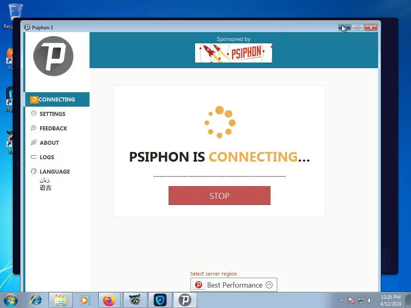The image size is (411, 308).
Task: Stop the Psiphon connection
Action: pos(220,196)
